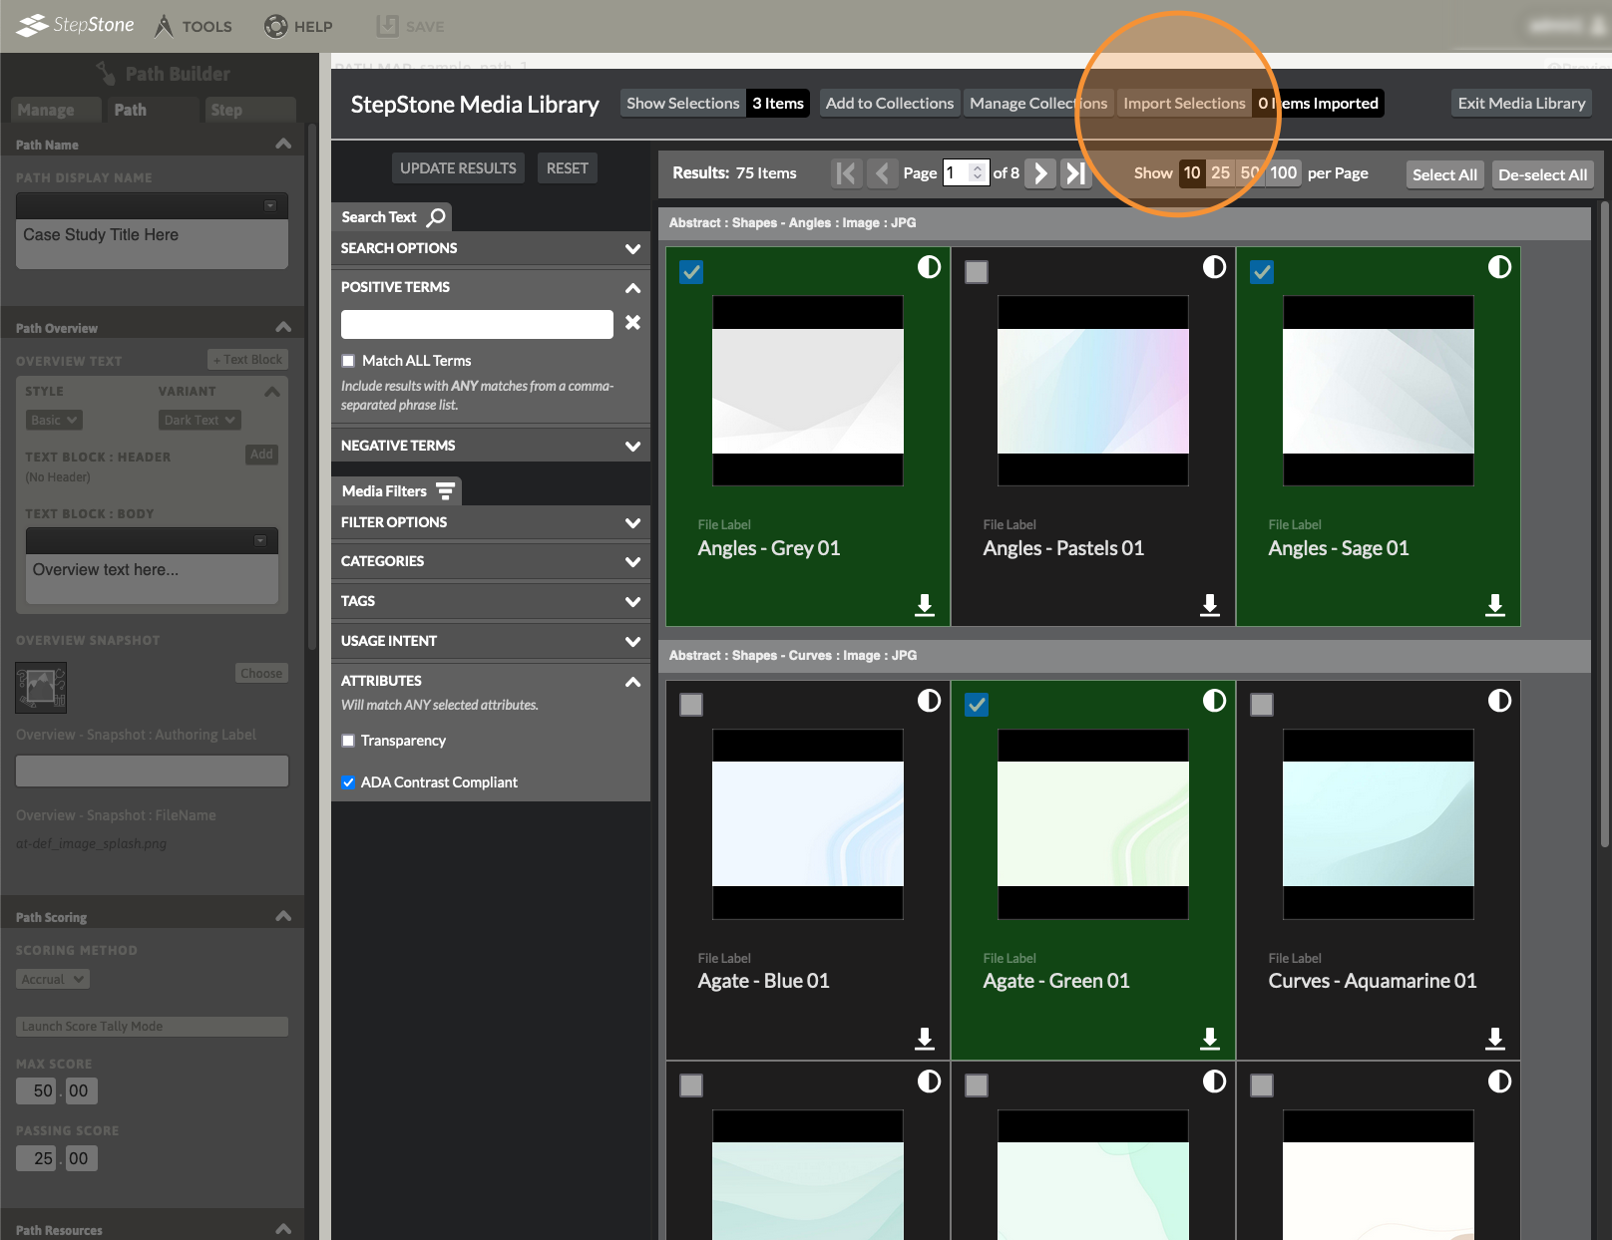Image resolution: width=1612 pixels, height=1240 pixels.
Task: Click the Search Text magnifier icon
Action: [436, 216]
